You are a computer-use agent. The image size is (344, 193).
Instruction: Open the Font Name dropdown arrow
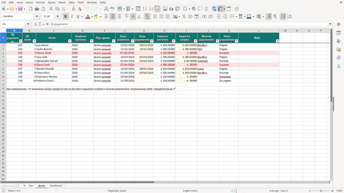coord(37,17)
